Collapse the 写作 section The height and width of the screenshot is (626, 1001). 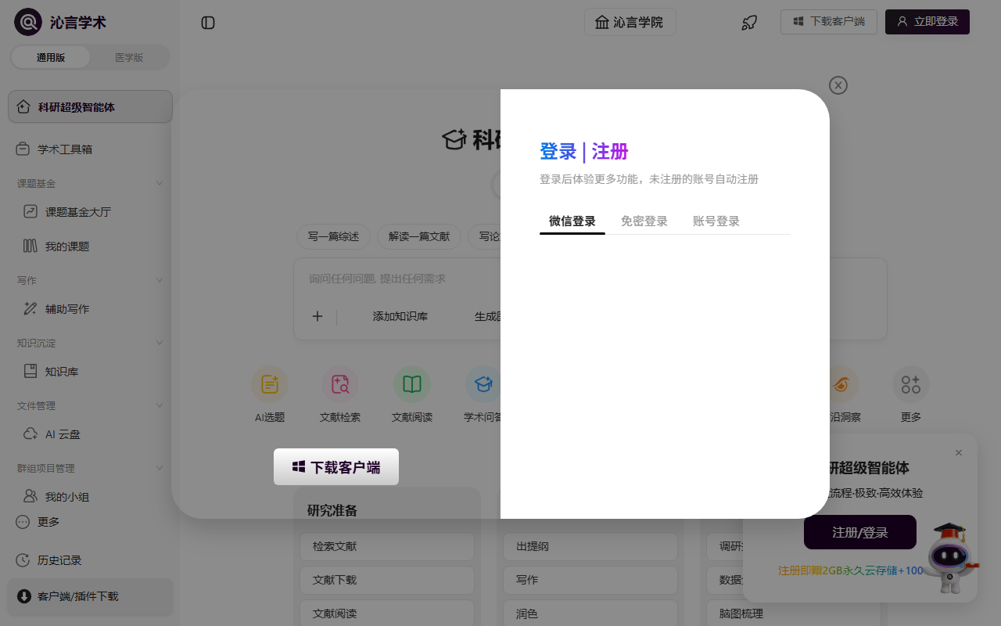[x=160, y=280]
